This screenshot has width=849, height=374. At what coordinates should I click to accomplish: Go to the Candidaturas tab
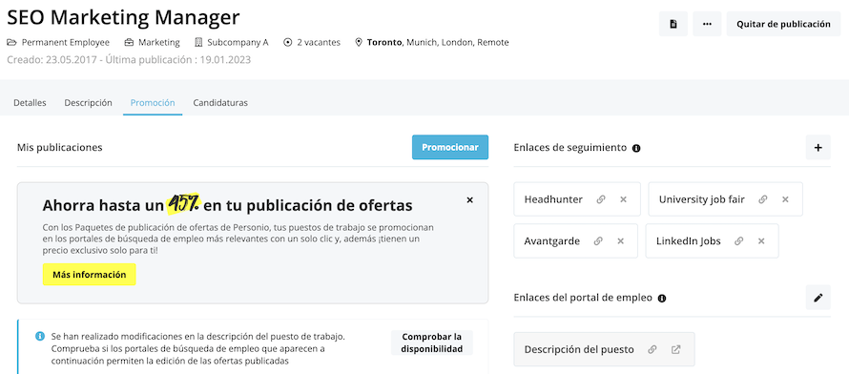[220, 103]
